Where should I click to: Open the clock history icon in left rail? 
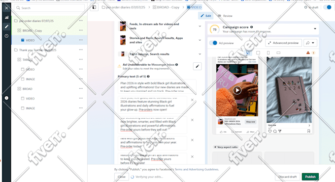(6, 36)
